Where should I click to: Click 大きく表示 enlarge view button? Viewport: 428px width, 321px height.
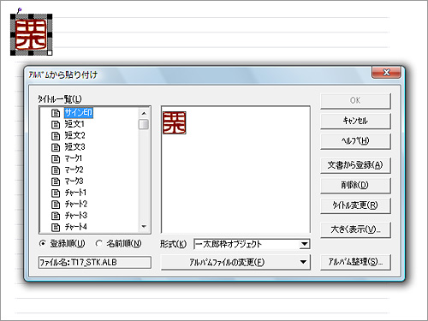pos(355,229)
